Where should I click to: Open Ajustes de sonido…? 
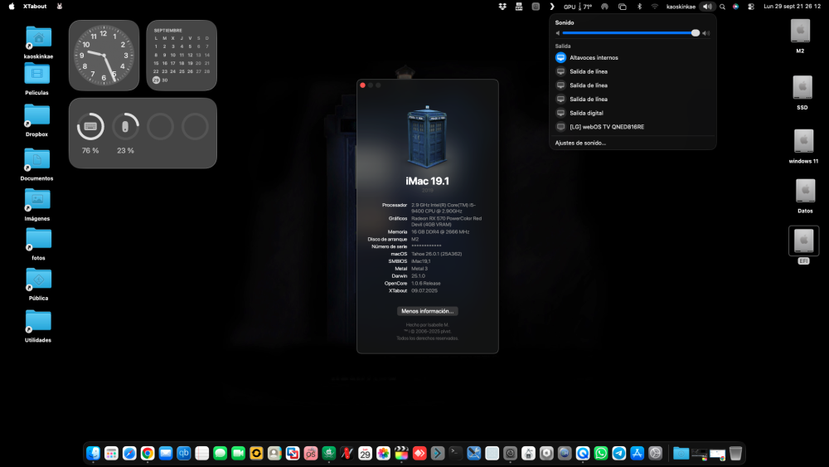pos(580,143)
